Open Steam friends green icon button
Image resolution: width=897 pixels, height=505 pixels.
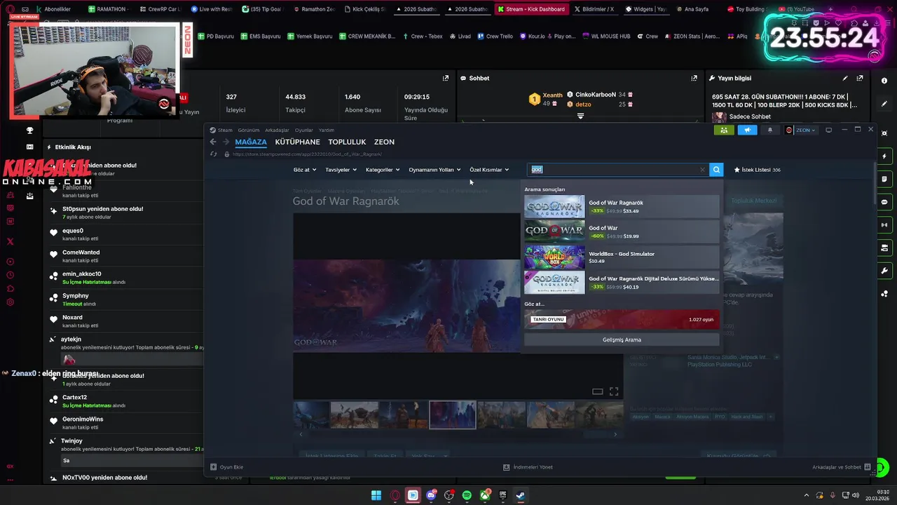pos(723,130)
